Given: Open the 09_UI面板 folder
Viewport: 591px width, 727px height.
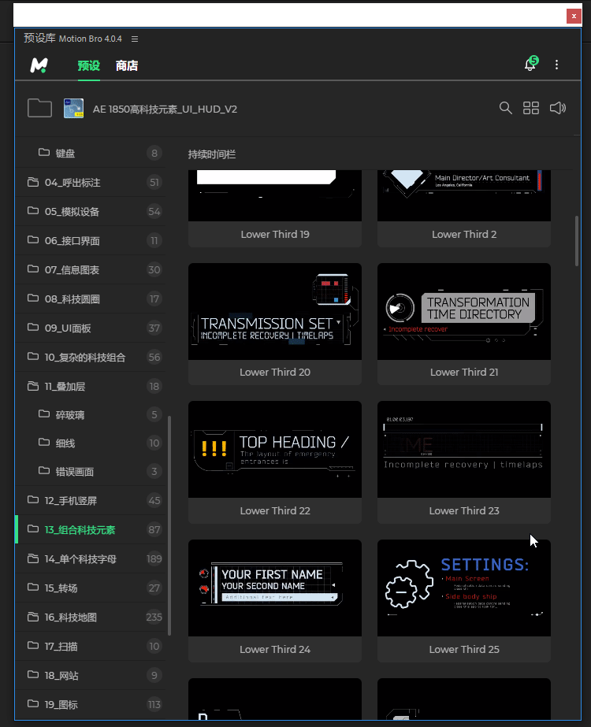Looking at the screenshot, I should coord(91,328).
